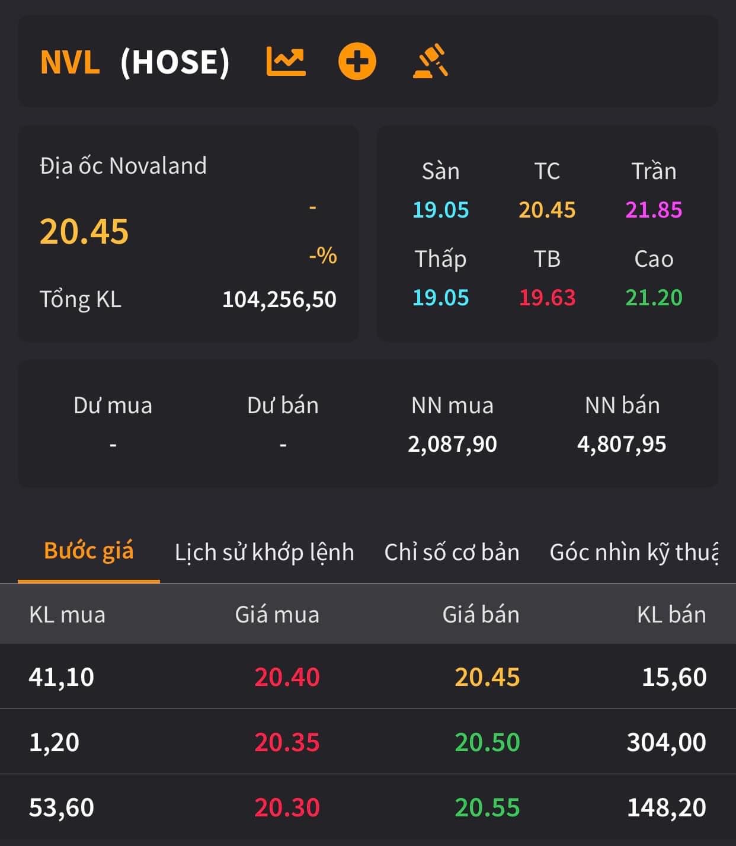The image size is (736, 846).
Task: Tap total volume 104,256,50
Action: (279, 299)
